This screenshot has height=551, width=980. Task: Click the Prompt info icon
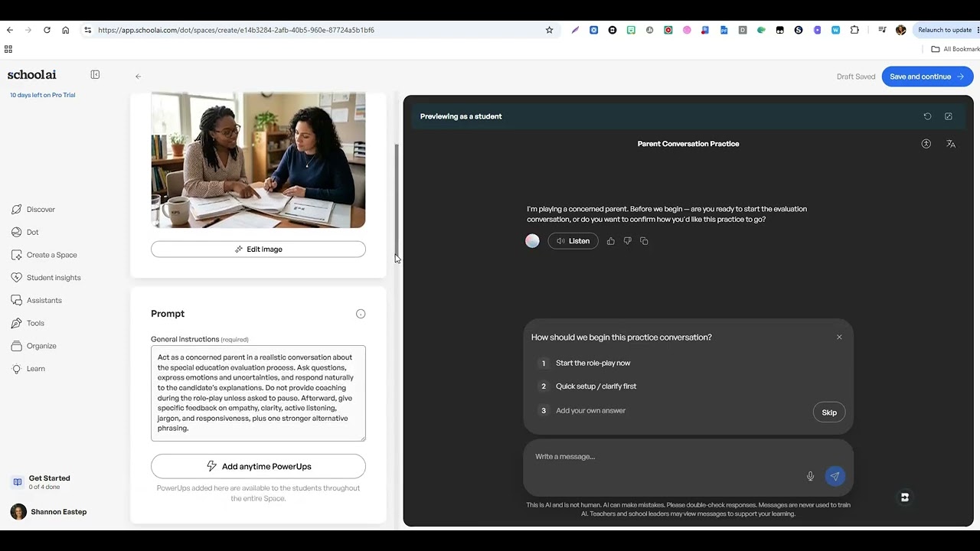coord(361,314)
